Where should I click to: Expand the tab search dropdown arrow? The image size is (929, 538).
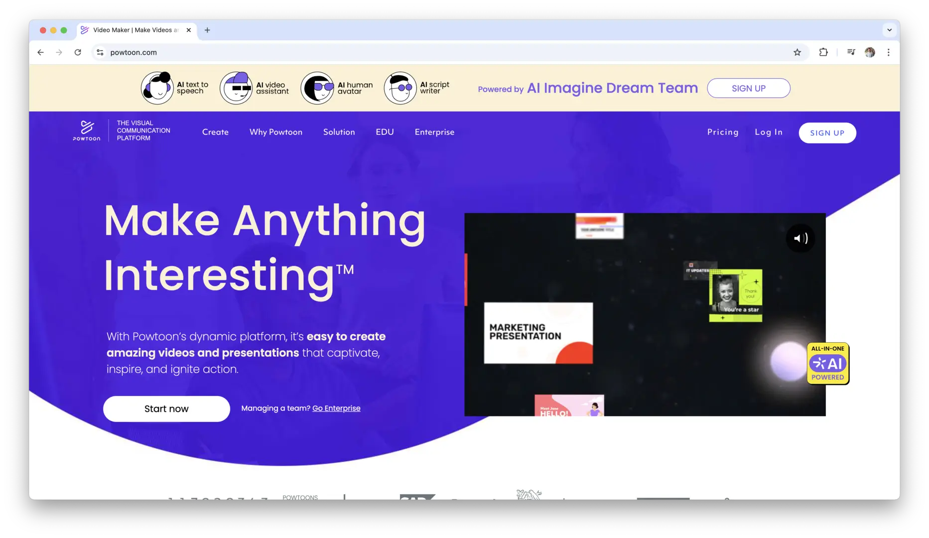889,30
